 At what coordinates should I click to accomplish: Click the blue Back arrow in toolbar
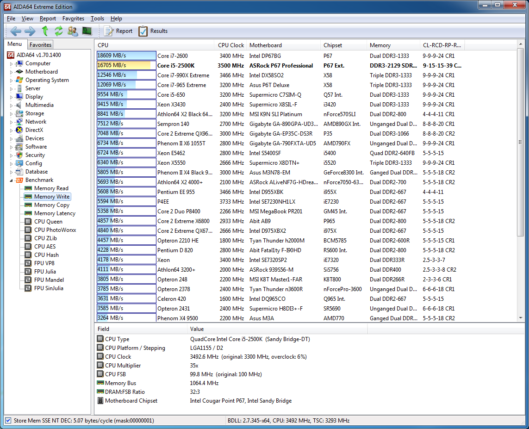[x=16, y=31]
